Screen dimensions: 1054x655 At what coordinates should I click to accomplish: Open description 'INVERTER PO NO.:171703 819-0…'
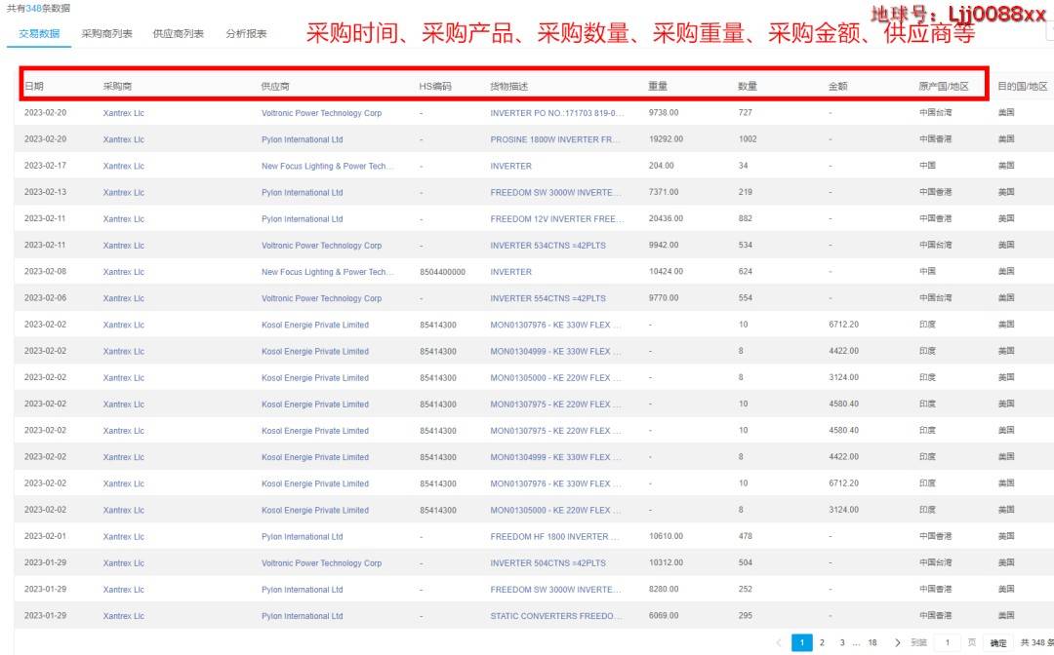(556, 113)
